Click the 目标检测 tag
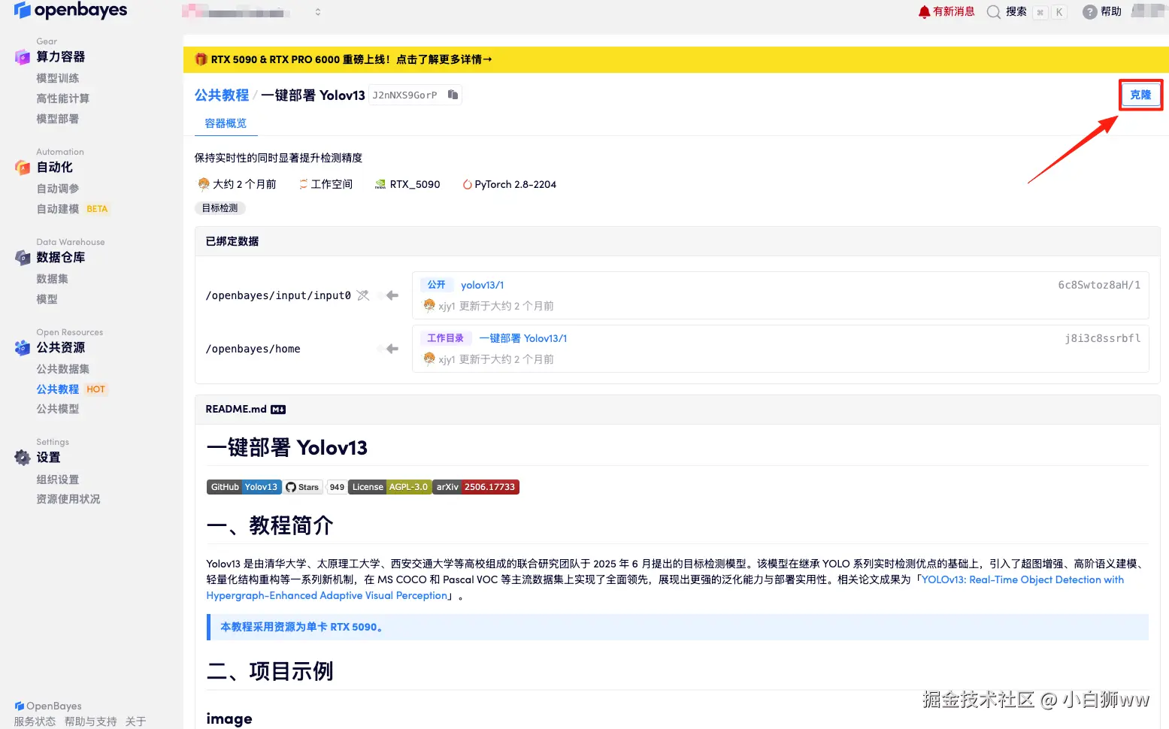1169x729 pixels. point(220,208)
